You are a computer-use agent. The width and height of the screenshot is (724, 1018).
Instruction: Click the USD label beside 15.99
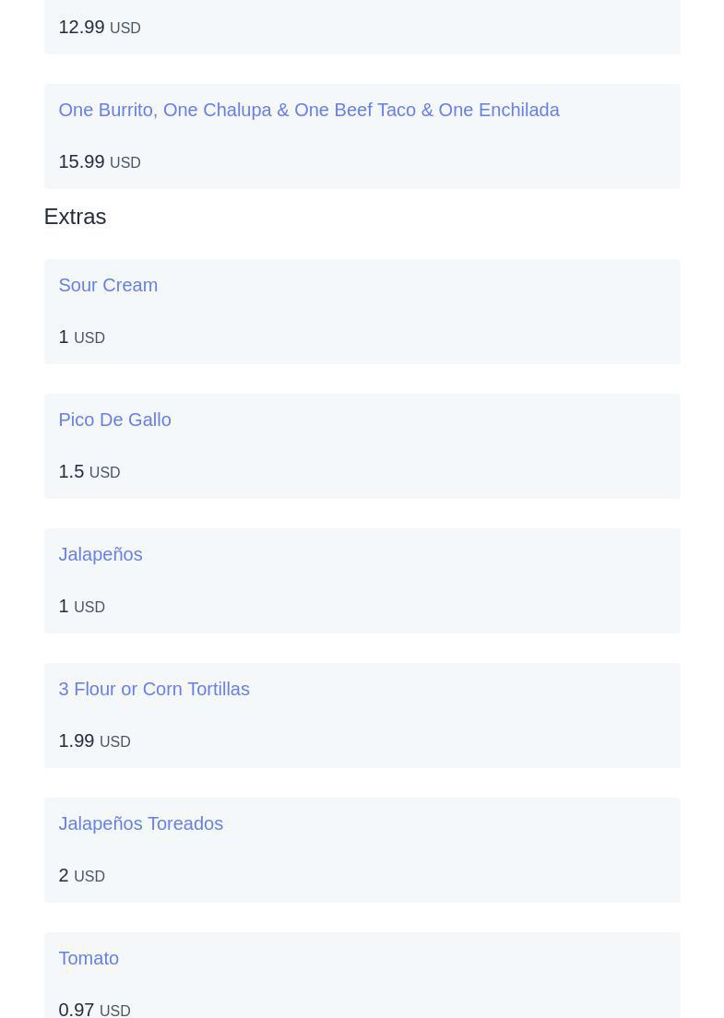125,163
